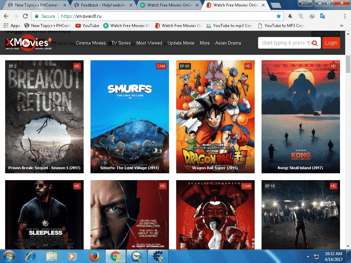
Task: Switch to the third Watch Free Movies tab
Action: click(x=169, y=5)
